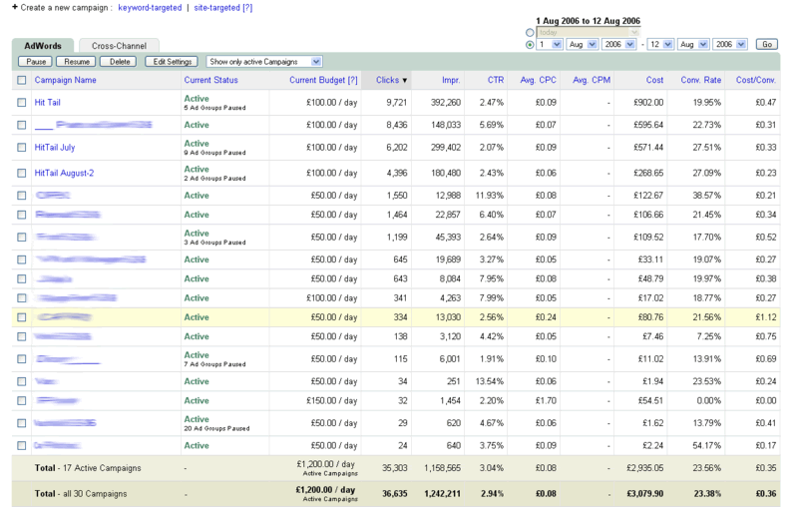798x509 pixels.
Task: Select the 'today' preset radio button
Action: (529, 32)
